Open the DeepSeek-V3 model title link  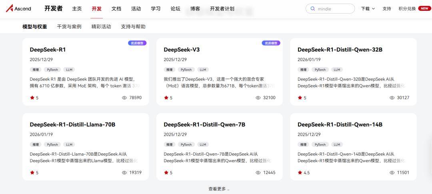[x=182, y=49]
